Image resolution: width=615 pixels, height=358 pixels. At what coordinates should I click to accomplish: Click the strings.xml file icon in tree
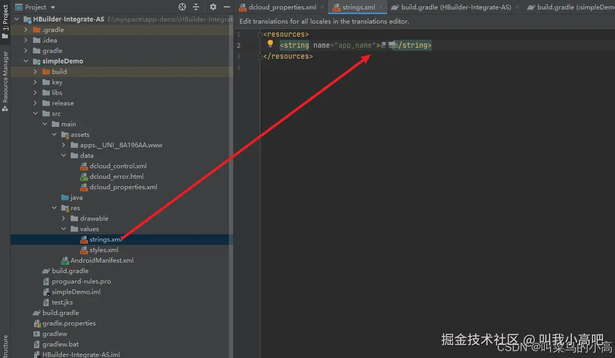click(83, 240)
